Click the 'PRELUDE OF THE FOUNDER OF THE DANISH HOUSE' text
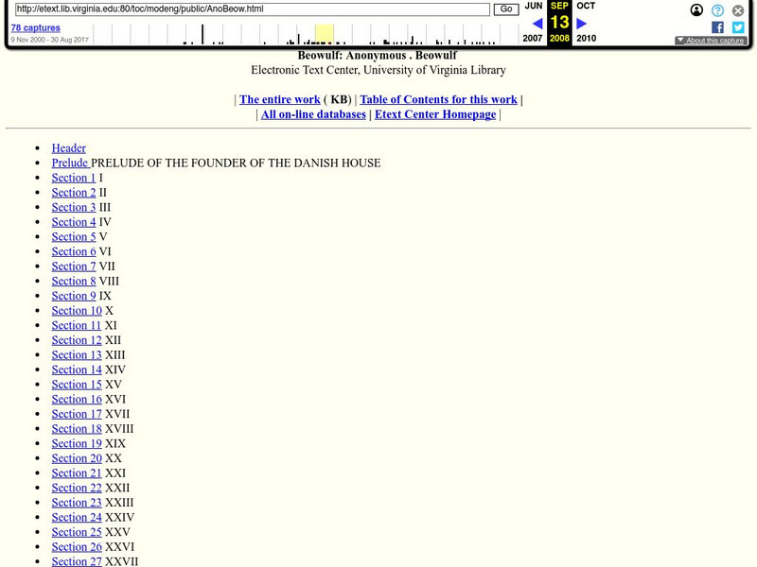The width and height of the screenshot is (757, 567). 236,163
